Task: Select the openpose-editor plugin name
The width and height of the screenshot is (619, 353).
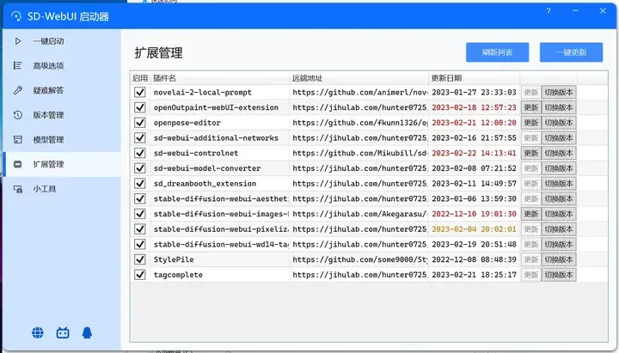Action: pos(187,123)
